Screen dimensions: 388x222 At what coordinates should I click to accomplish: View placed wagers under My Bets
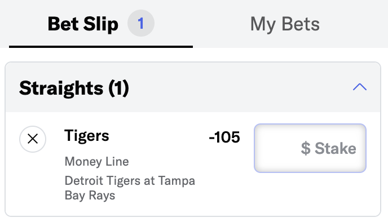click(x=285, y=24)
